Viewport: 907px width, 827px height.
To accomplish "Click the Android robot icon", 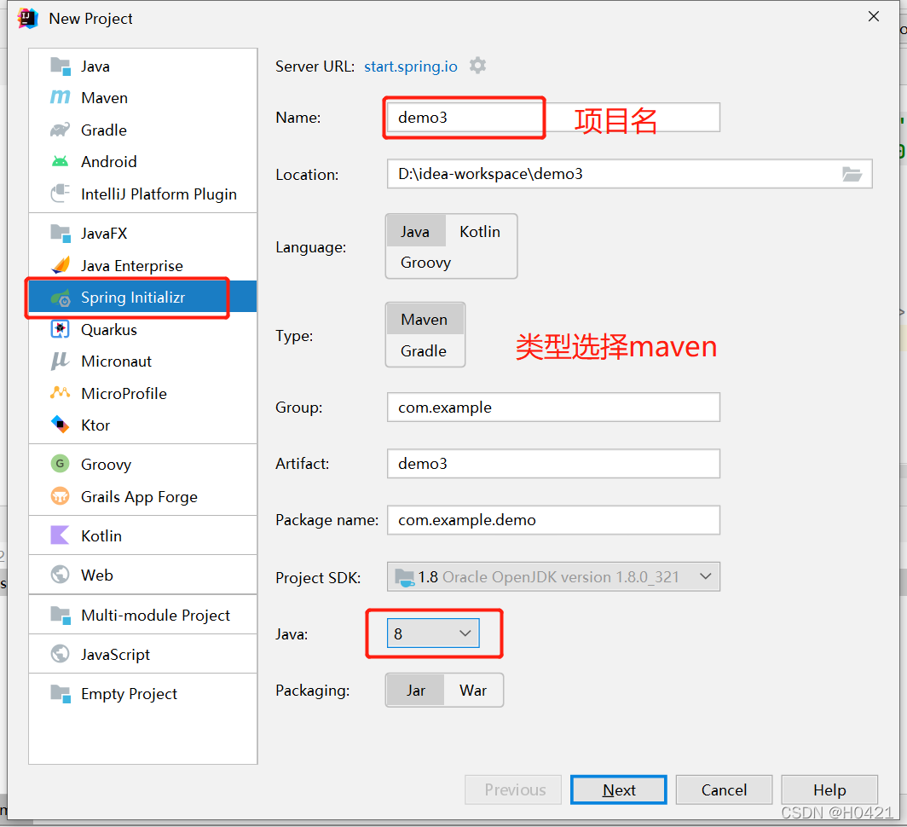I will tap(61, 161).
